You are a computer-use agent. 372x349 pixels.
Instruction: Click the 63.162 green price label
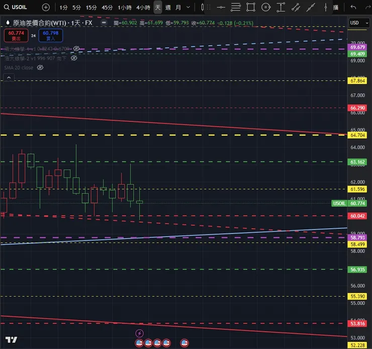pos(357,162)
